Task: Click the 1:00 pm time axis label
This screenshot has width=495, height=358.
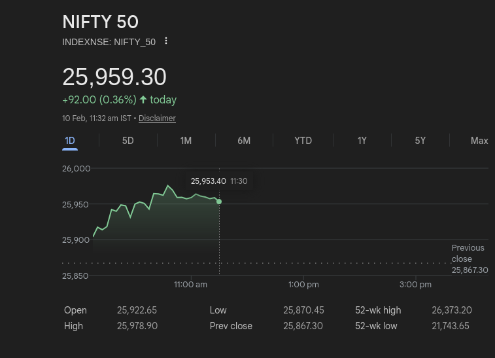Action: [303, 285]
